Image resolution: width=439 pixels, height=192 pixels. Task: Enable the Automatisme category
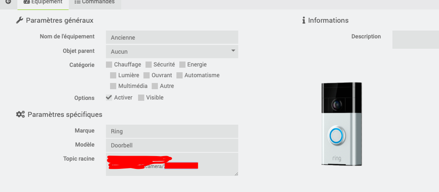[180, 75]
